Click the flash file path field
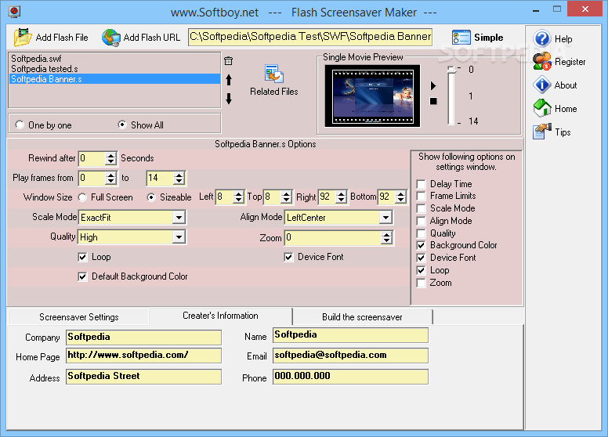 [x=310, y=37]
